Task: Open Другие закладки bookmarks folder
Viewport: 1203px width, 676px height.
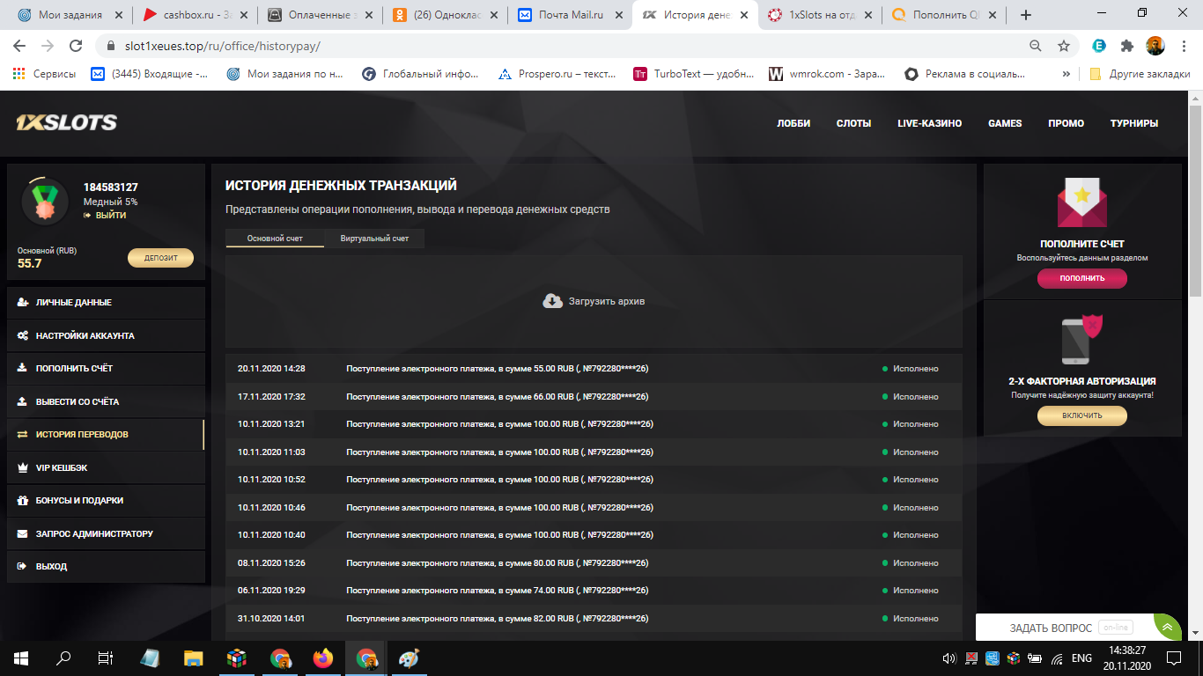Action: tap(1140, 74)
